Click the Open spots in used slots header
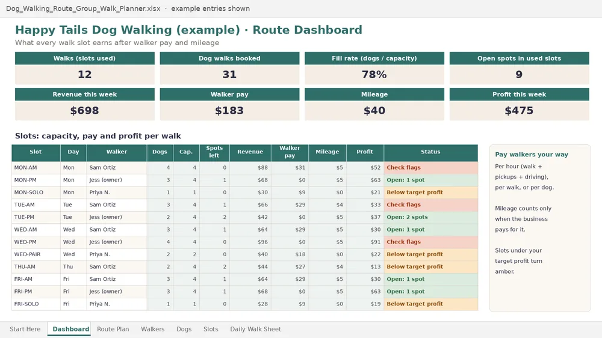 (519, 58)
